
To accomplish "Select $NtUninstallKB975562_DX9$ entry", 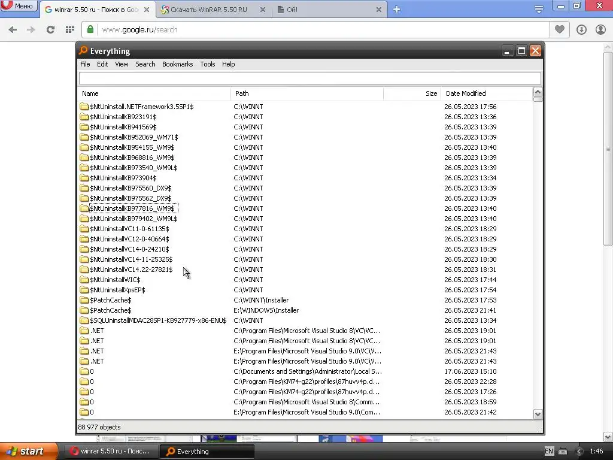I will click(x=131, y=198).
